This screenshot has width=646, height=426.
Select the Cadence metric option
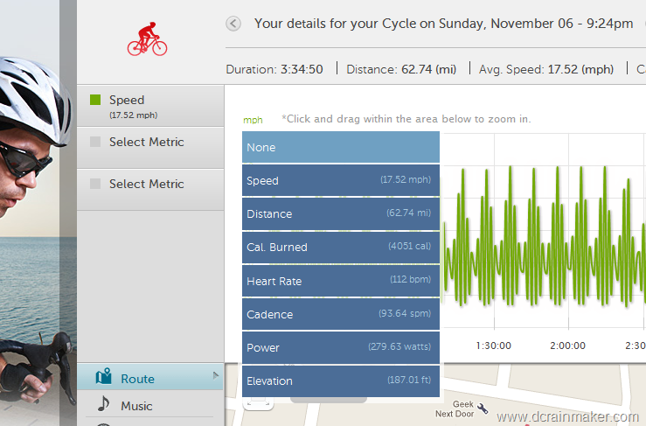click(x=341, y=314)
